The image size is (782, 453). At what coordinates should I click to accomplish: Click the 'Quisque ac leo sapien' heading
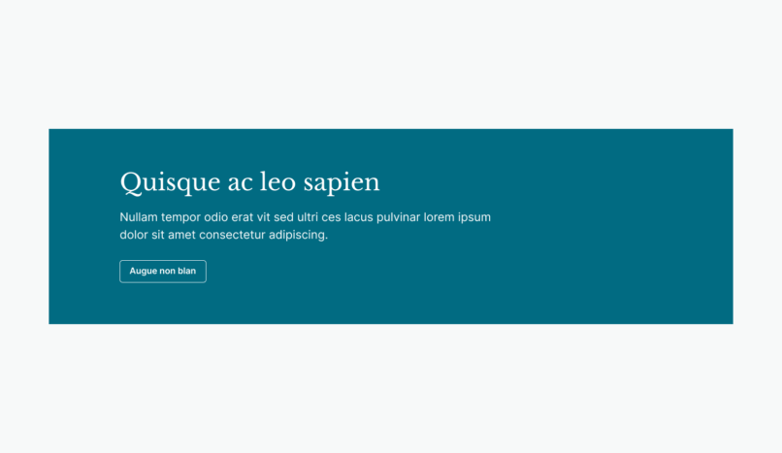[249, 182]
